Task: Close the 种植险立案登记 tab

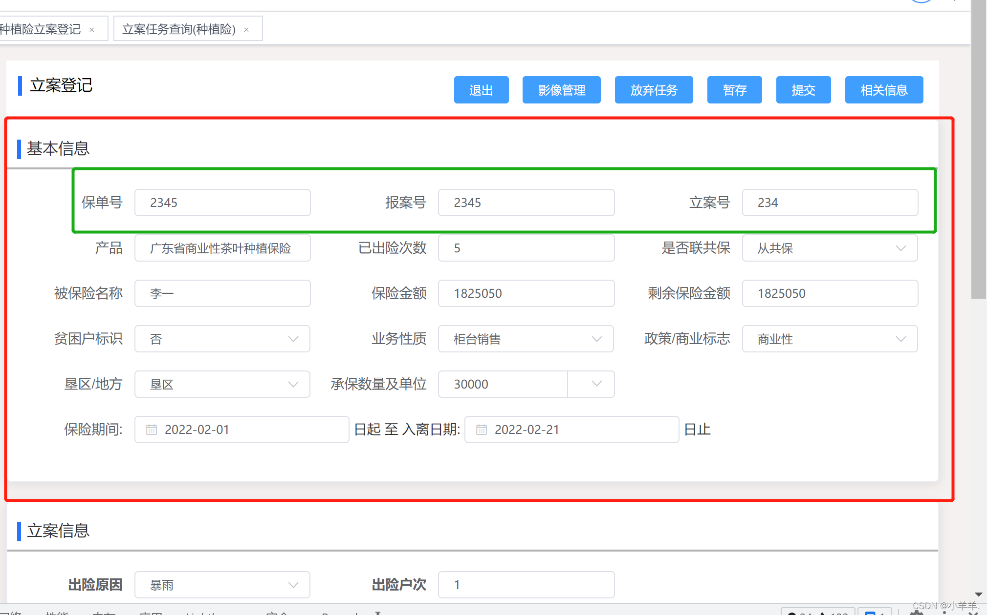Action: click(92, 30)
